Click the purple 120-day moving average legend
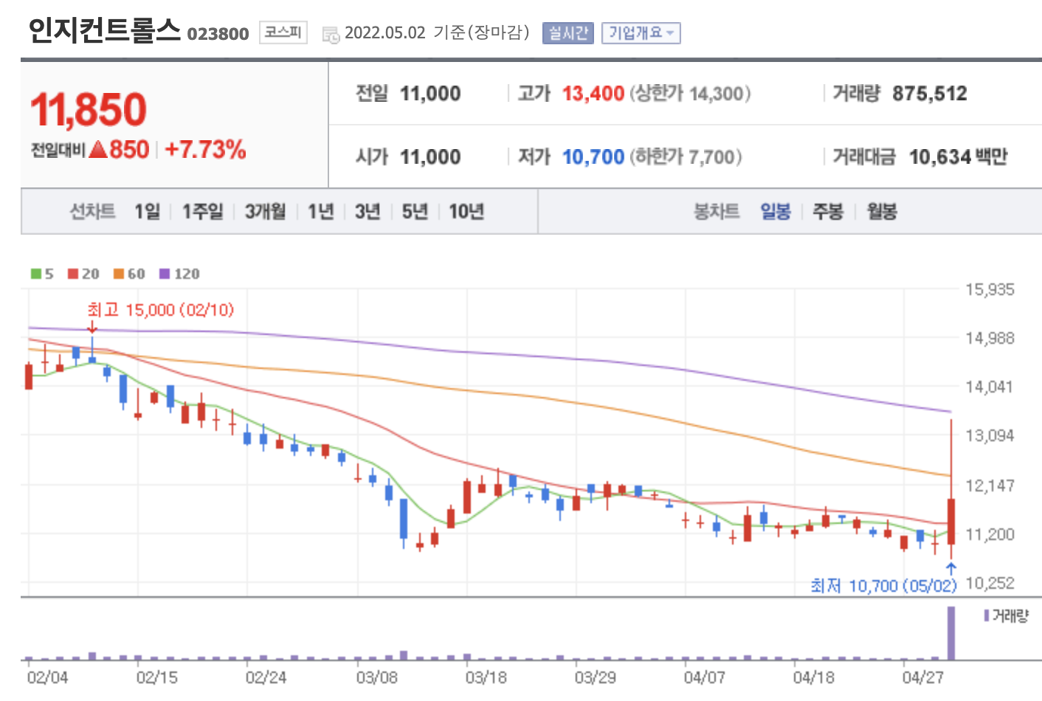This screenshot has width=1042, height=701. point(179,274)
